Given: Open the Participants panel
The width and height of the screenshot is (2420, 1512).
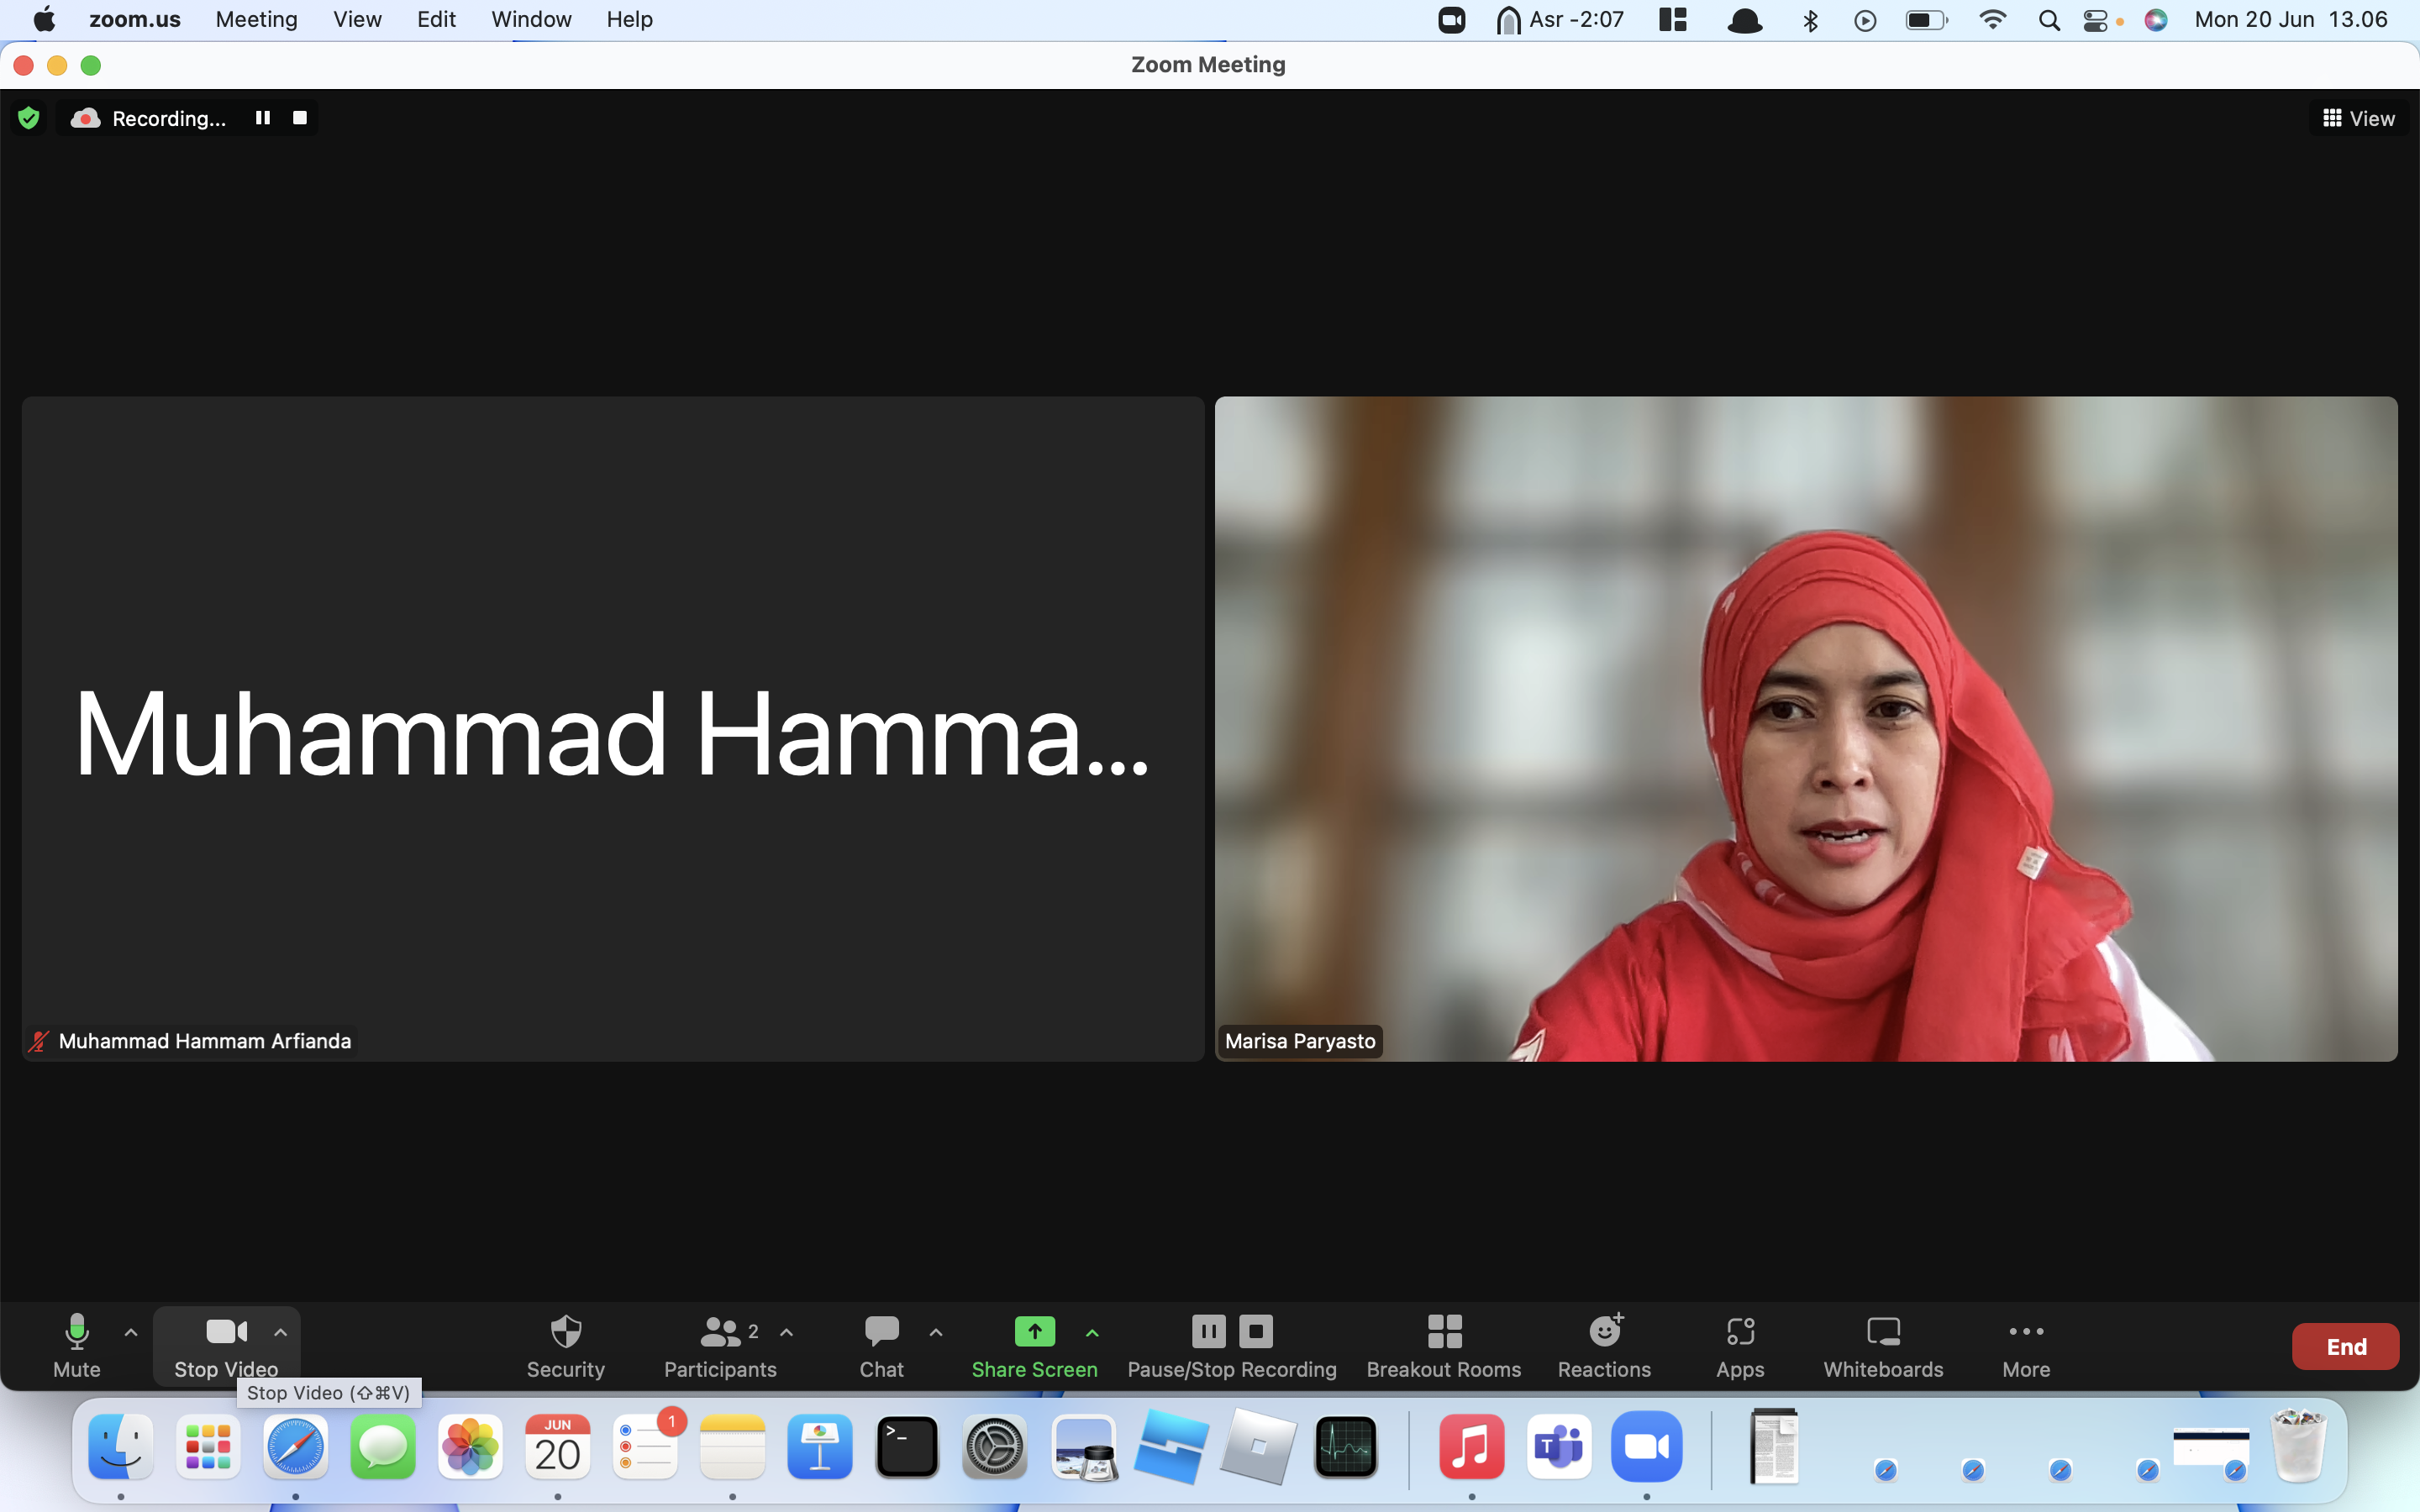Looking at the screenshot, I should (x=719, y=1346).
